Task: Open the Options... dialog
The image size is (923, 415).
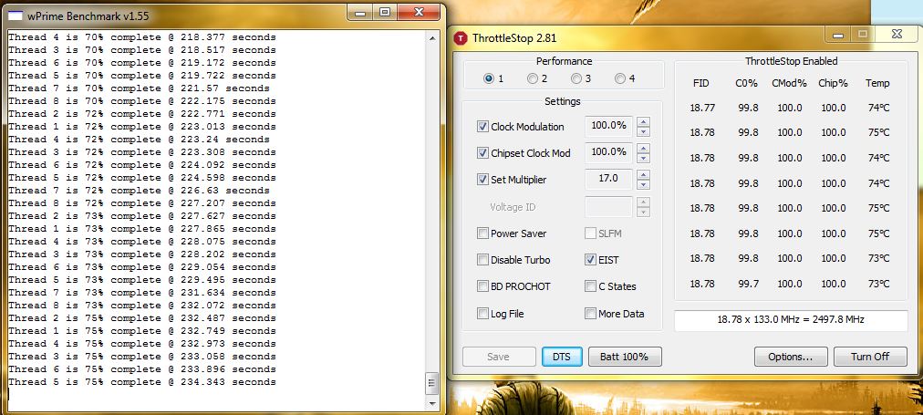Action: click(x=791, y=357)
